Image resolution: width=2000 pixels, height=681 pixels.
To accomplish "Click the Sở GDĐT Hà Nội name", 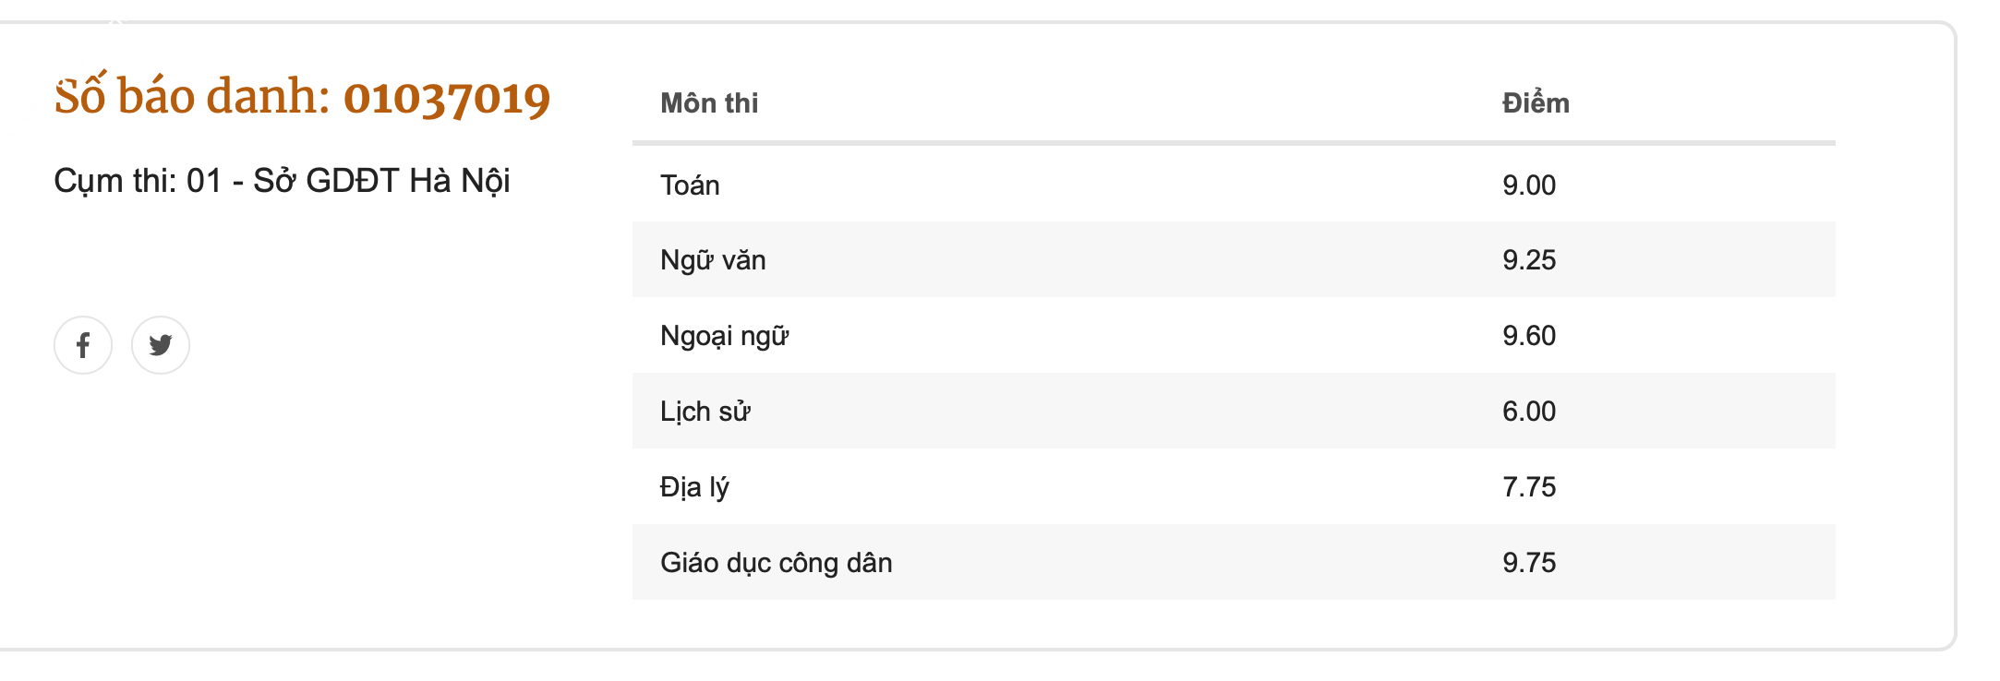I will (x=381, y=180).
